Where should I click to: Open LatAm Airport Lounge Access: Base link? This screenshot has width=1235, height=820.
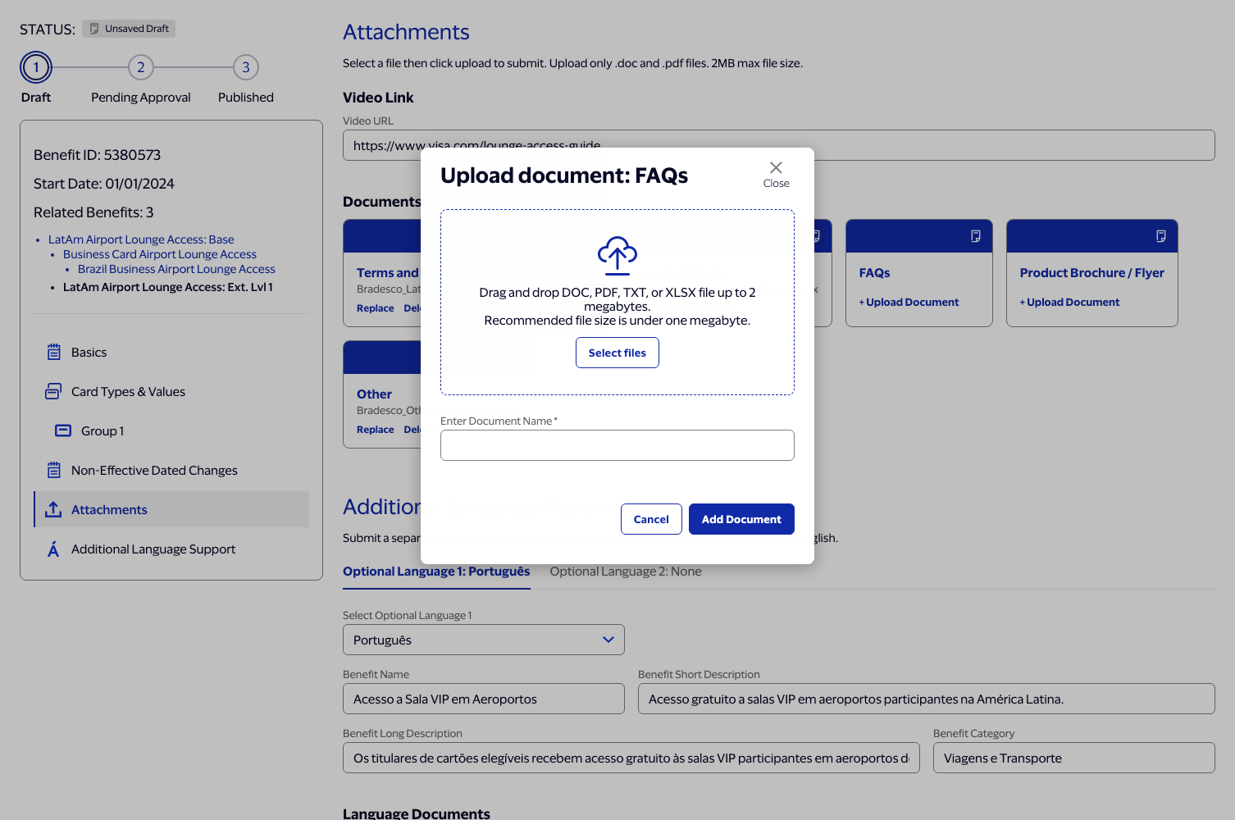tap(141, 239)
